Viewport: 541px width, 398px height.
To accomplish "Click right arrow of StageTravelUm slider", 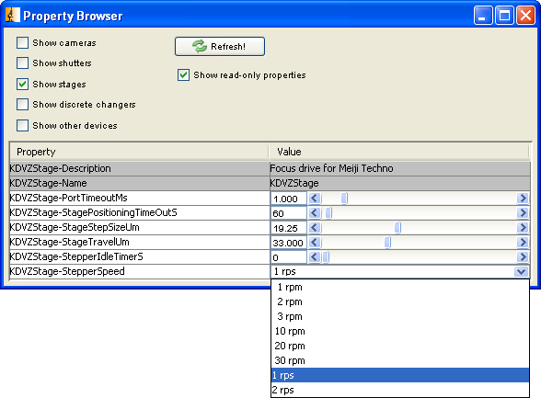I will click(x=523, y=243).
